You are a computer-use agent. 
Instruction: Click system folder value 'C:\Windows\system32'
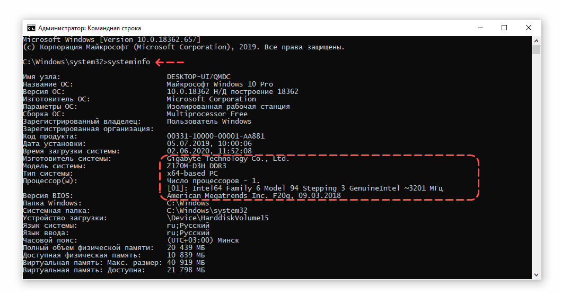tap(207, 211)
